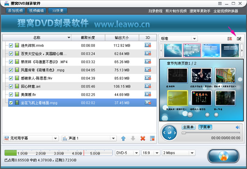247x169 pixels.
Task: Open the 名称 column dropdown arrow
Action: (69, 38)
